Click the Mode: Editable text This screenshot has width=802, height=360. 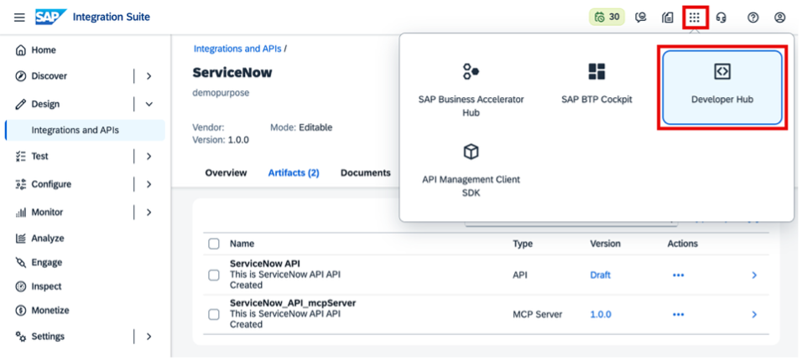(x=301, y=127)
